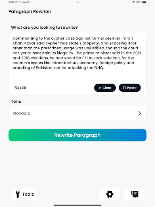The width and height of the screenshot is (155, 207).
Task: Open the Standard tone dropdown
Action: pyautogui.click(x=77, y=113)
